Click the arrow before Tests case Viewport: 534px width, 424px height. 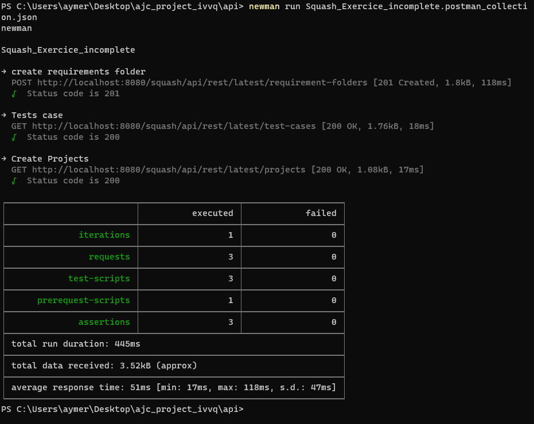(x=4, y=115)
